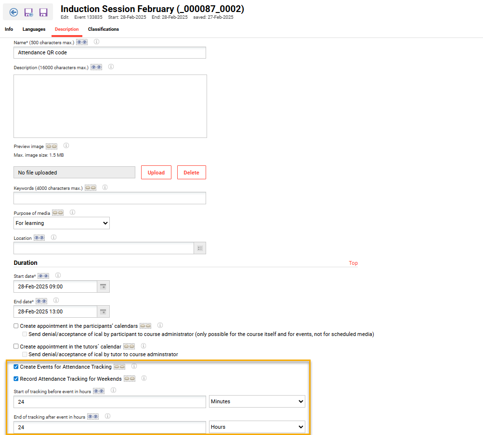Click the plain save disk icon
This screenshot has width=483, height=435.
(x=43, y=12)
